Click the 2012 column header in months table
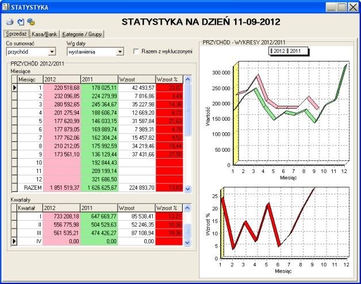The height and width of the screenshot is (284, 361). (62, 79)
